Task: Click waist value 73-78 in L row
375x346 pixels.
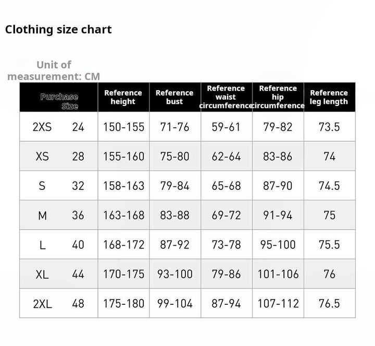Action: tap(226, 244)
